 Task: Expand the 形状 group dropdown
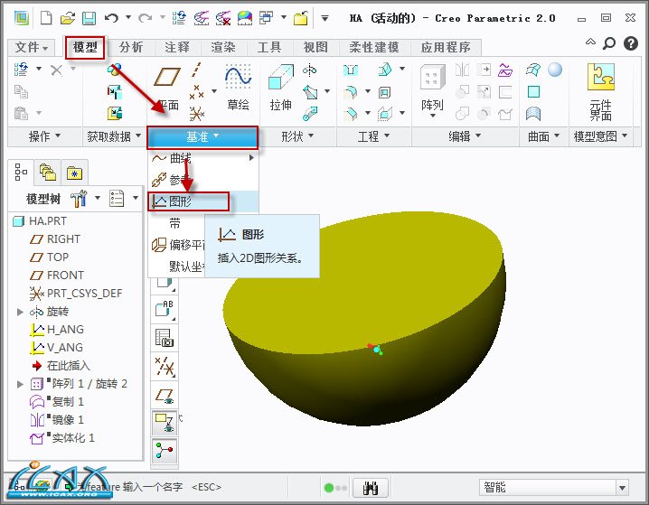pos(297,136)
